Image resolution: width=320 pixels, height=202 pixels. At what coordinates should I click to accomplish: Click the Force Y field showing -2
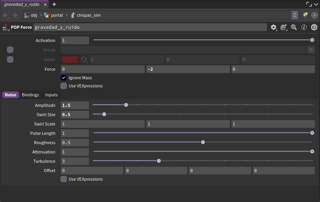pos(188,69)
